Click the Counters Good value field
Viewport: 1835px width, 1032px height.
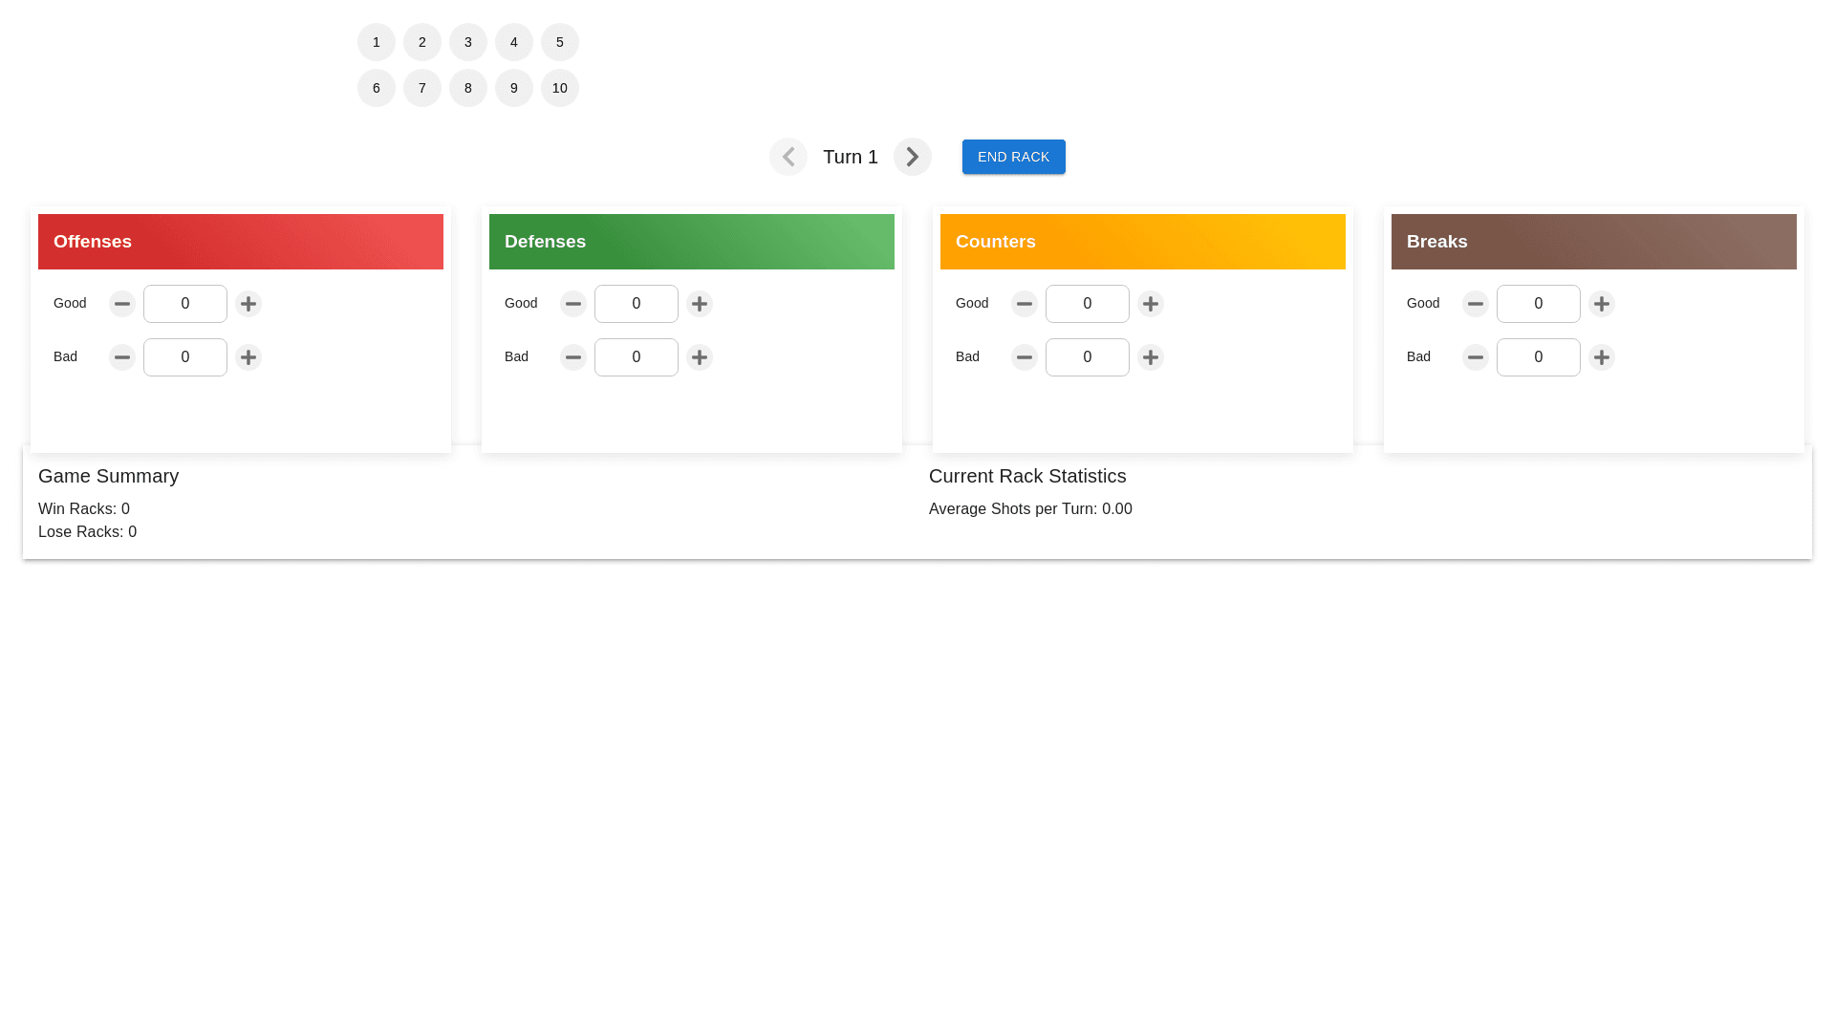point(1088,304)
